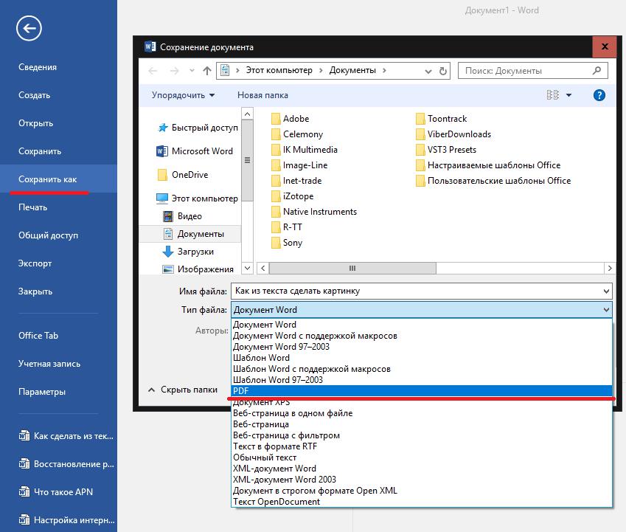The height and width of the screenshot is (532, 626).
Task: Select Microsoft Word in navigation pane
Action: 195,151
